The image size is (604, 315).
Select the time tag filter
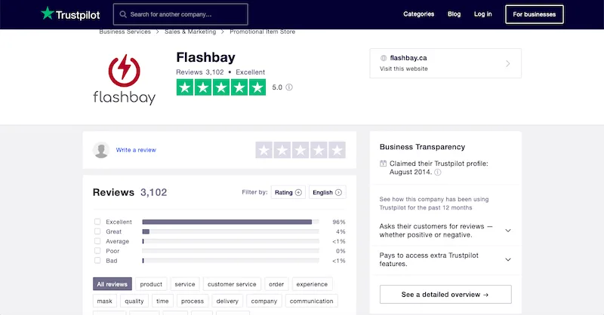tap(162, 301)
